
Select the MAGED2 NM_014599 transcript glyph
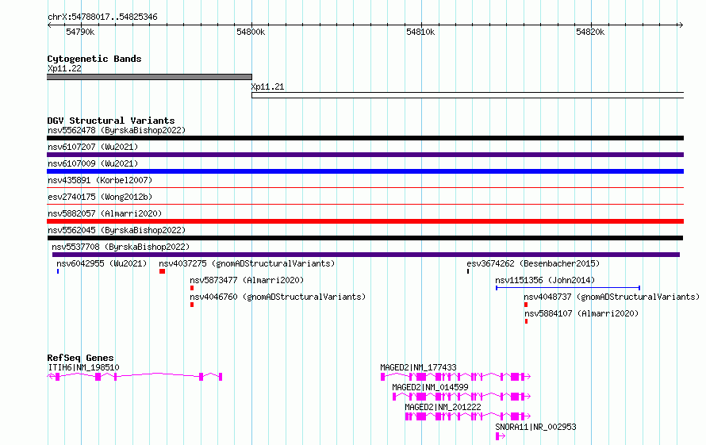click(x=462, y=397)
